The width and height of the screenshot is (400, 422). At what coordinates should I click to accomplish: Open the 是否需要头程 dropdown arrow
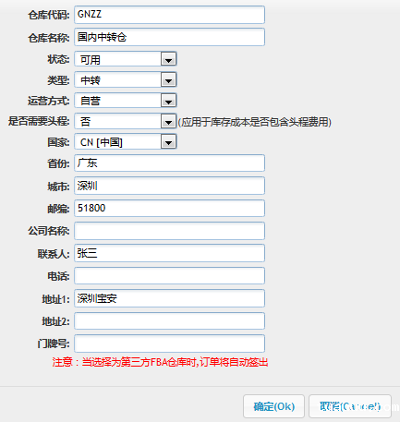click(x=168, y=121)
